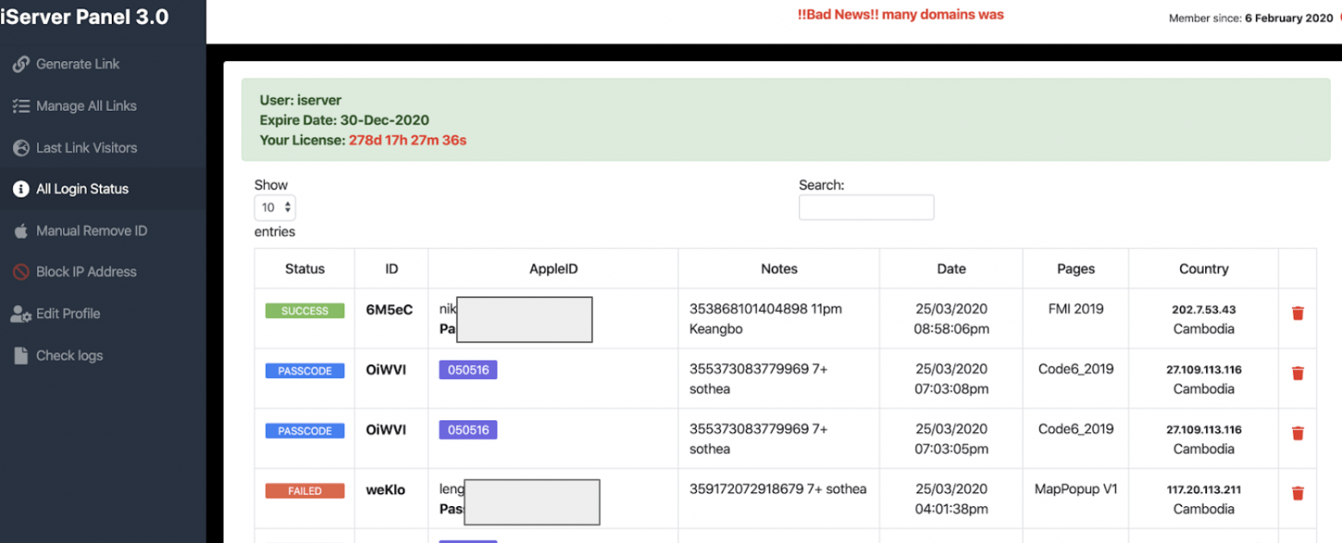Click the apple icon for Manual Remove ID

(x=21, y=231)
